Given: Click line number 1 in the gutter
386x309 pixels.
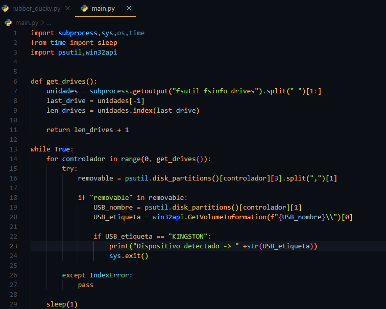Looking at the screenshot, I should click(x=15, y=33).
